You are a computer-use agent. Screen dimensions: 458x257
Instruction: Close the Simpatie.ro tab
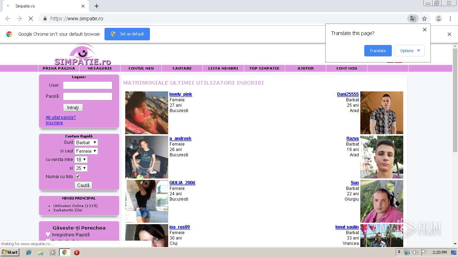pos(83,6)
